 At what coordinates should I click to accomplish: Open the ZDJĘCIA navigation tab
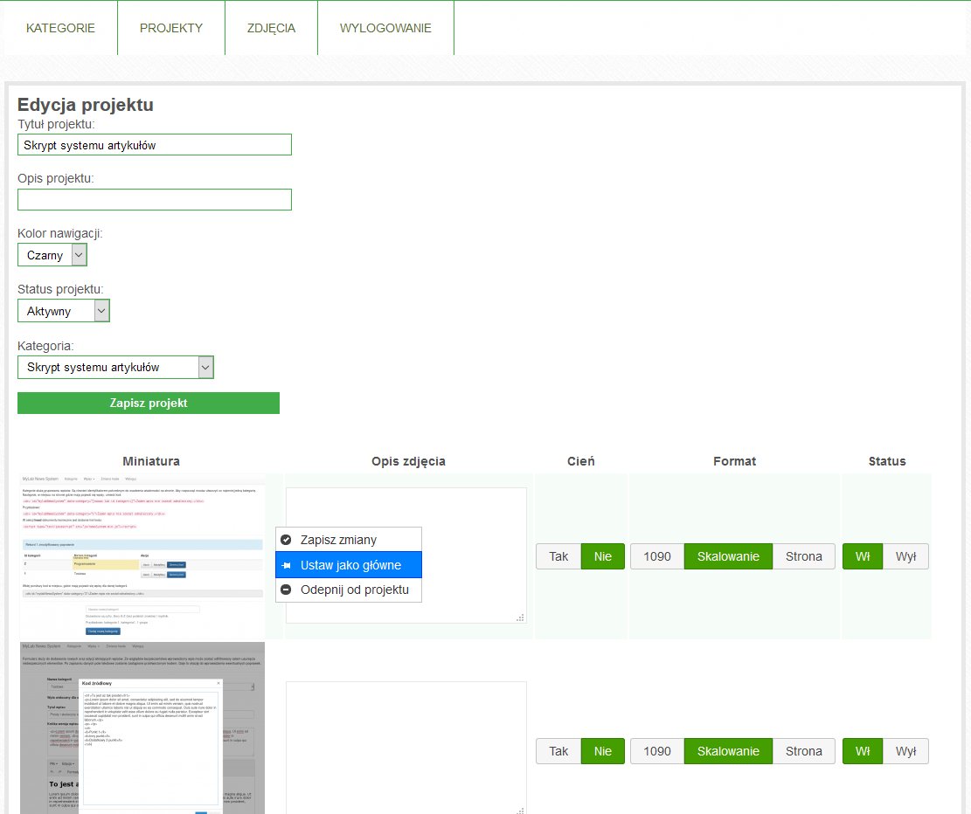[x=271, y=28]
